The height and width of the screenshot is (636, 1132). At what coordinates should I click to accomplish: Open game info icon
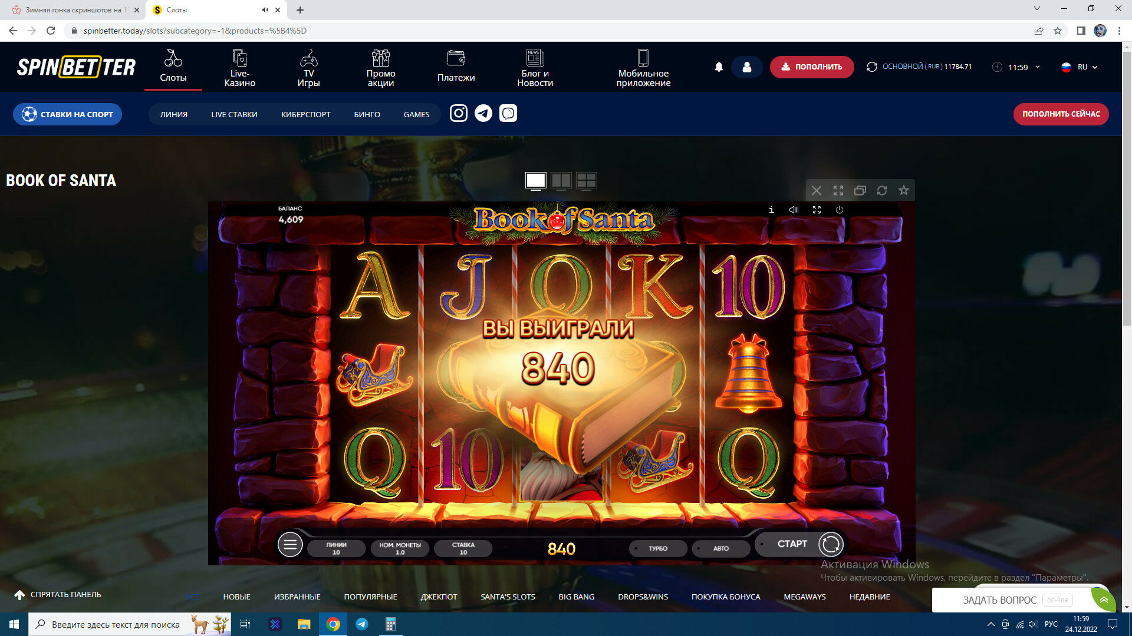pyautogui.click(x=771, y=210)
